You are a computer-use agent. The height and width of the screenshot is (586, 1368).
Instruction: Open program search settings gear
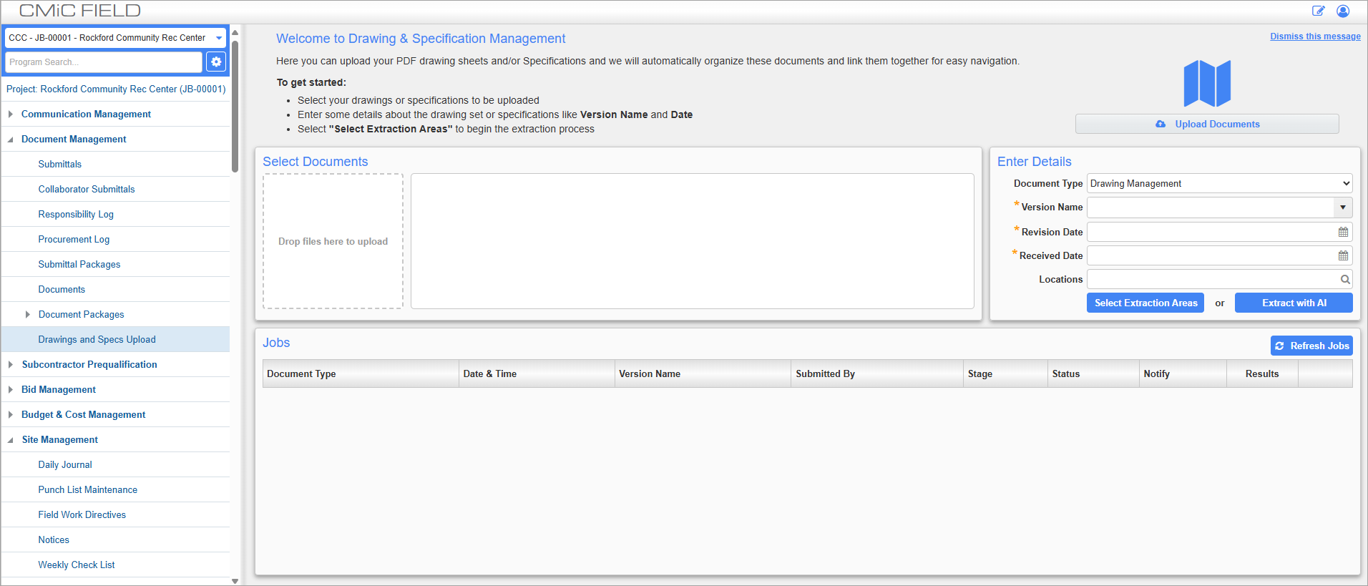(216, 62)
